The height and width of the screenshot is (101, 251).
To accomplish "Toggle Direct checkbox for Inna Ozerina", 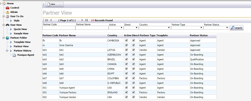I will [134, 45].
